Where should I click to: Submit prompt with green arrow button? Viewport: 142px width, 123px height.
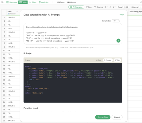coord(118,41)
